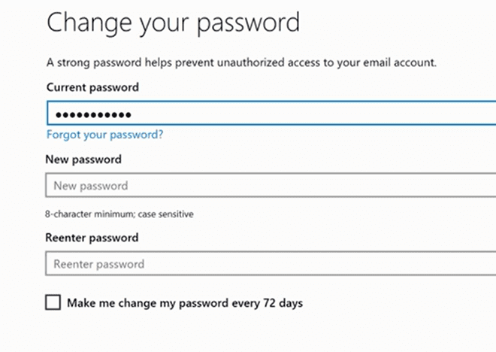Viewport: 496px width, 352px height.
Task: Click the 'Change your password' heading
Action: (x=173, y=23)
